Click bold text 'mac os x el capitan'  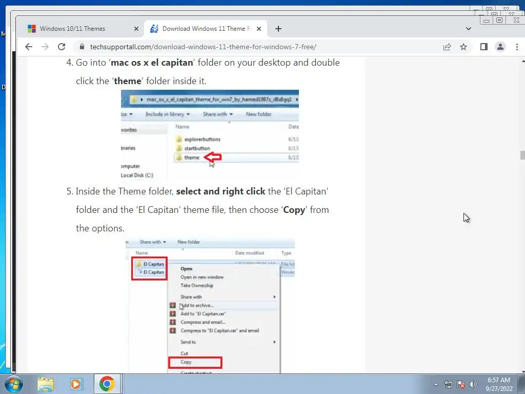pos(152,63)
